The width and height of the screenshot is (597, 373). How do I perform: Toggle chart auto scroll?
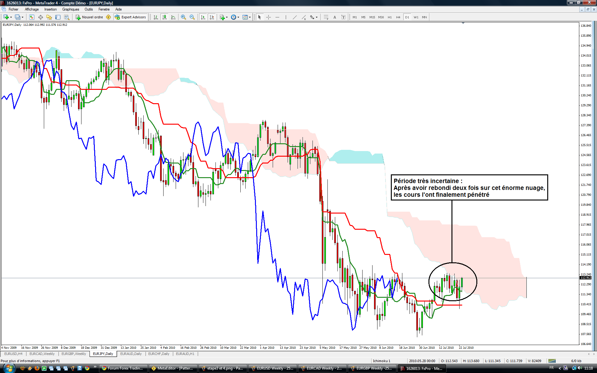203,17
